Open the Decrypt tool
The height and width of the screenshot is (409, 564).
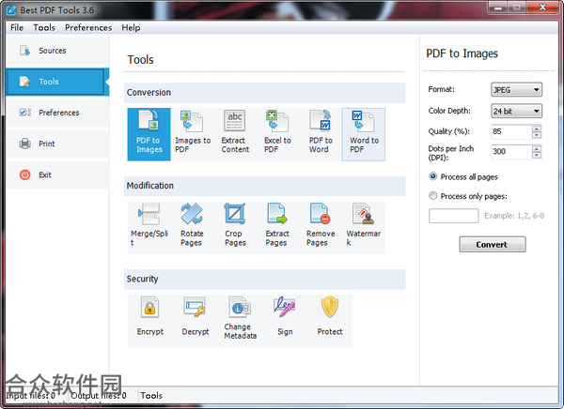click(196, 320)
